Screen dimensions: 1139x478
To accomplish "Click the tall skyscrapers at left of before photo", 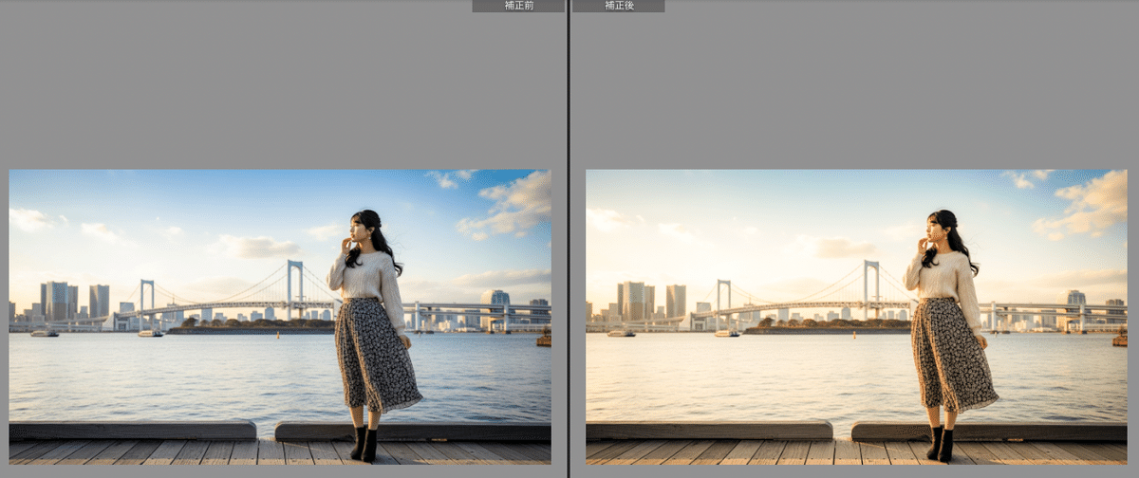I will [55, 300].
